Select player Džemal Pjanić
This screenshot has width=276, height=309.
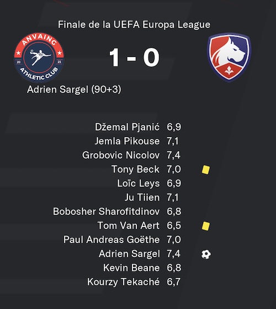point(127,127)
